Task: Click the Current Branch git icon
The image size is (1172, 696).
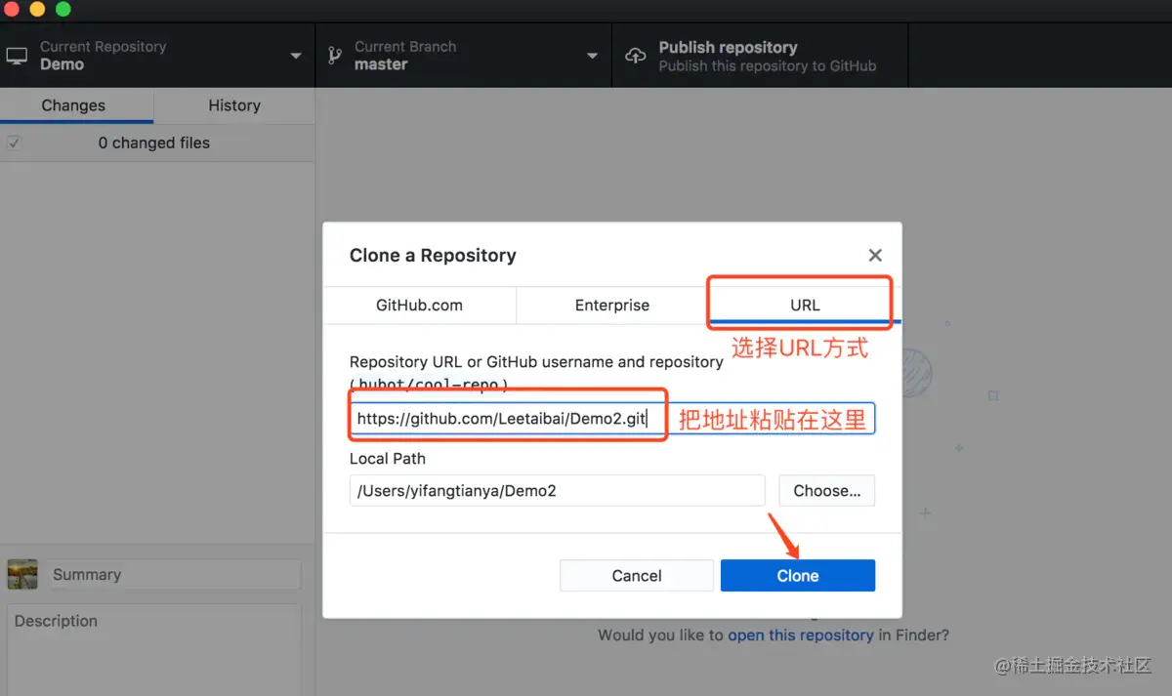Action: coord(334,56)
